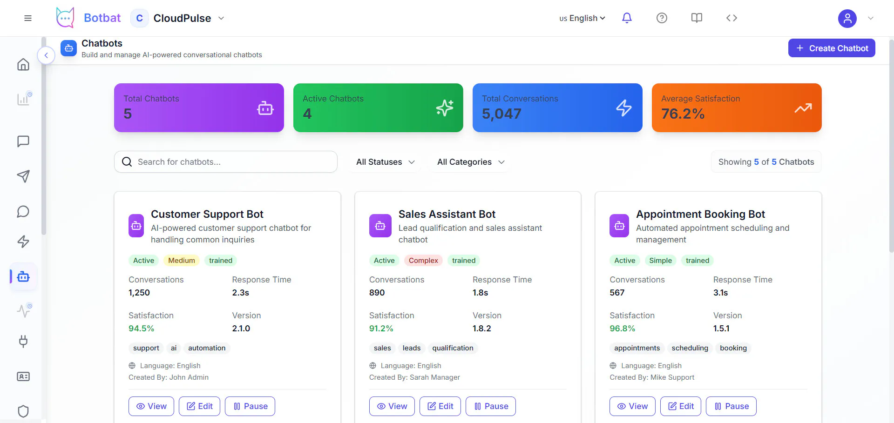
Task: Open the shield security sidebar icon
Action: [23, 411]
